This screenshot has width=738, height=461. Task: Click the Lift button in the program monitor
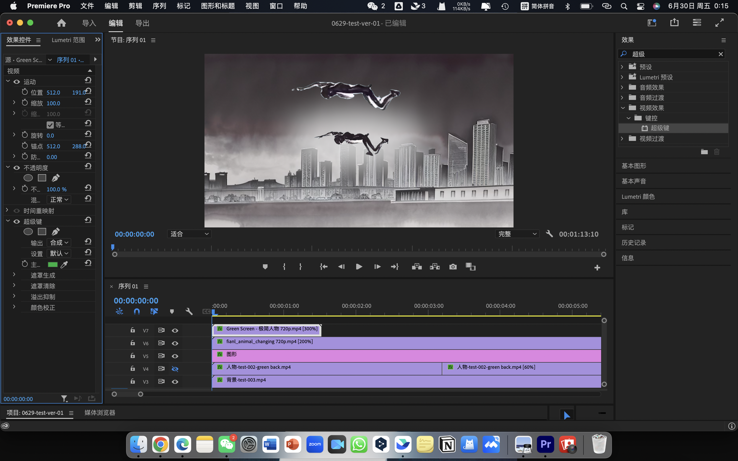point(417,267)
